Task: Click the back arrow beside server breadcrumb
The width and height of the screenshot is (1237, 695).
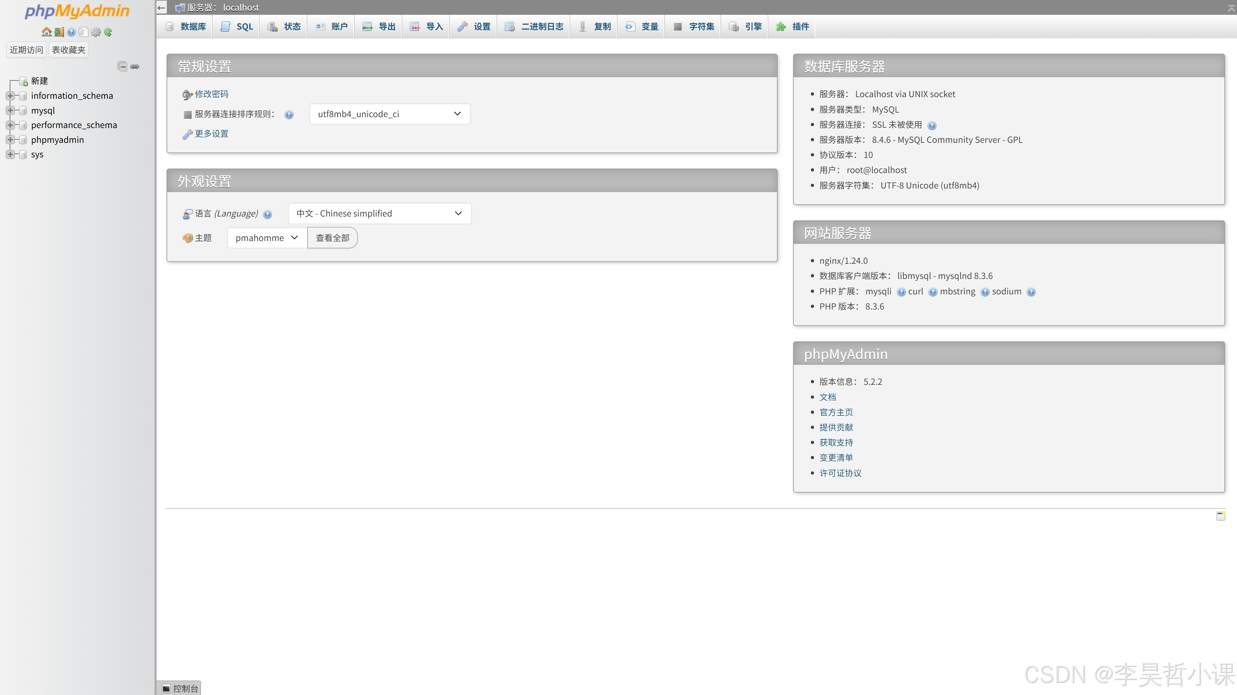Action: click(161, 8)
